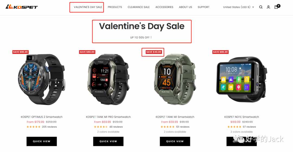Viewport: 293px width, 152px height.
Task: Select the green TANK M1 watch image
Action: click(x=175, y=79)
